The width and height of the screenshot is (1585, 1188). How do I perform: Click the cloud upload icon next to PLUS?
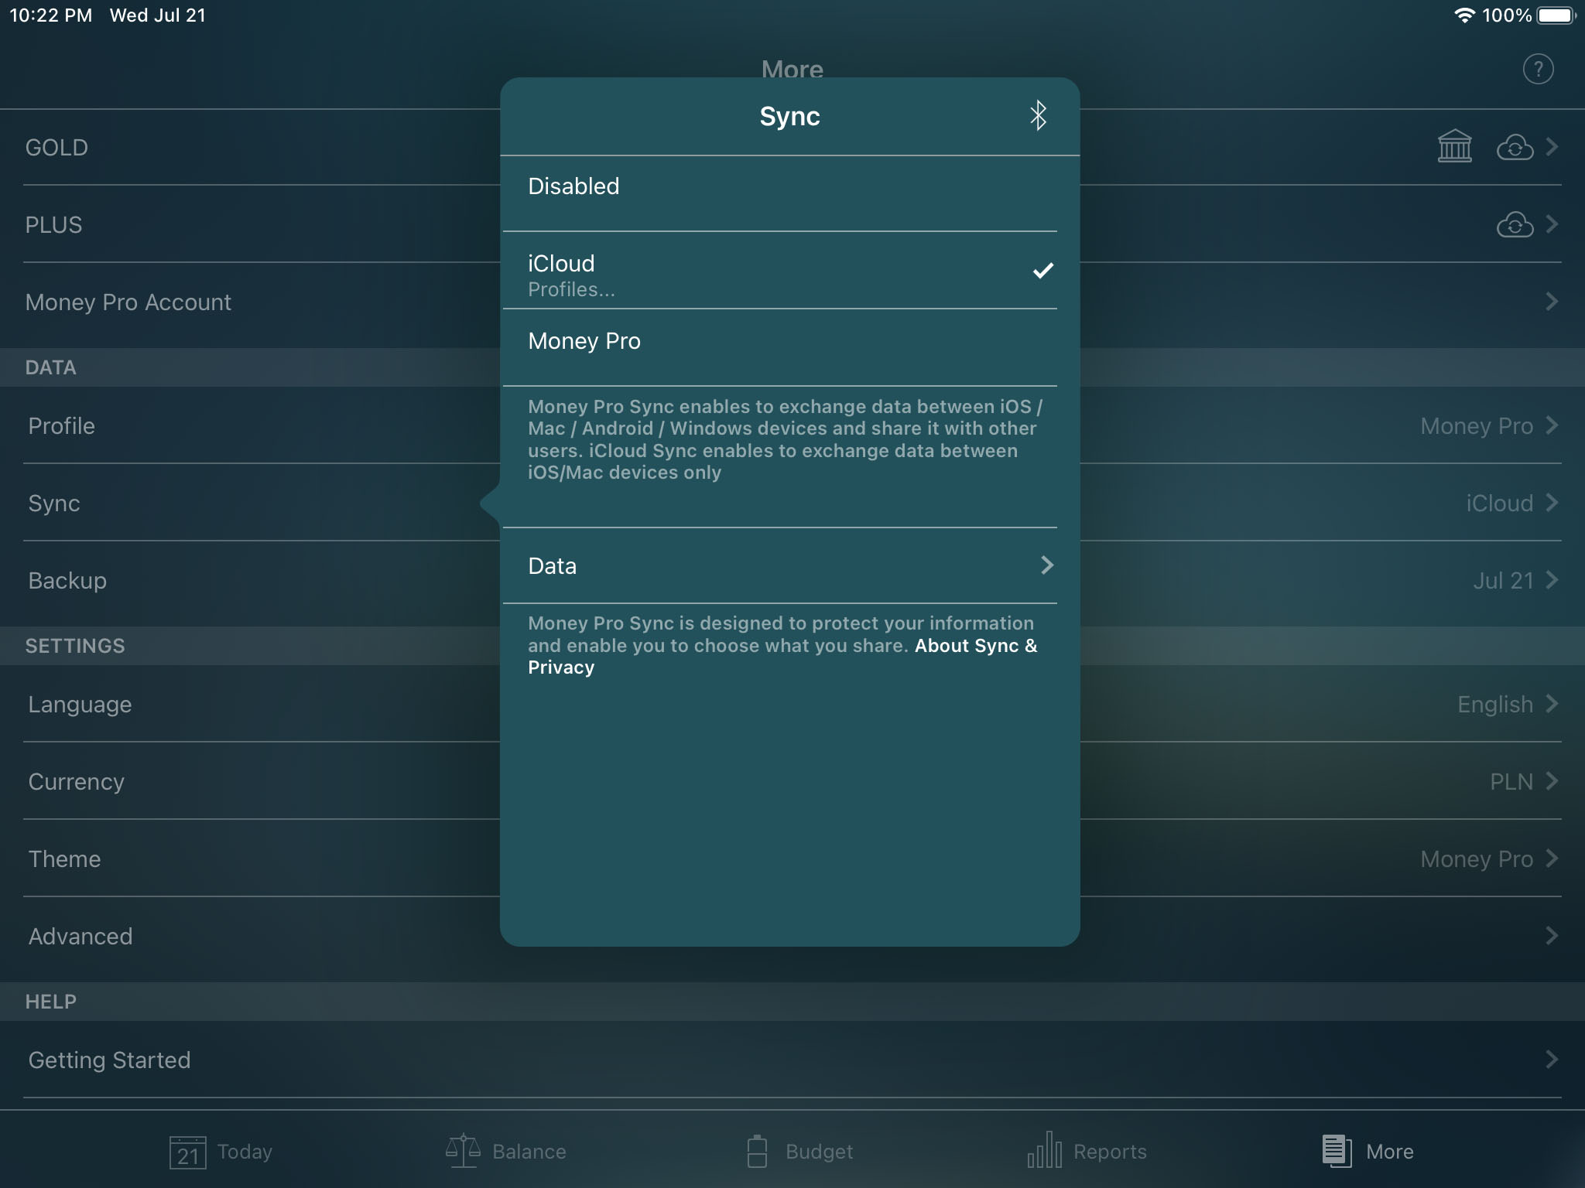coord(1515,224)
